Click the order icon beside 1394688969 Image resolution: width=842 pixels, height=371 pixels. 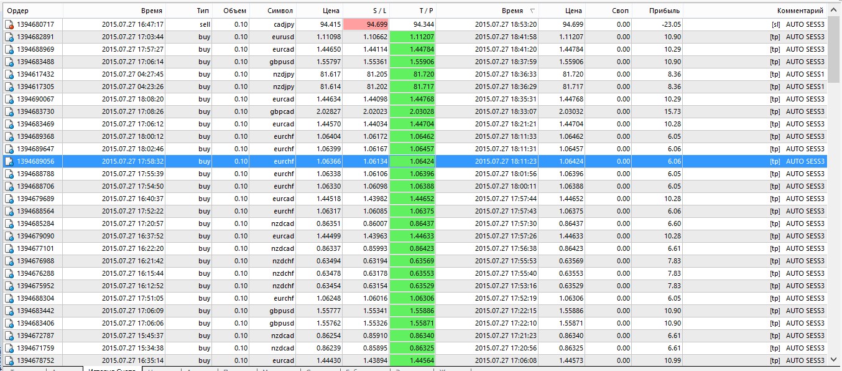[9, 49]
